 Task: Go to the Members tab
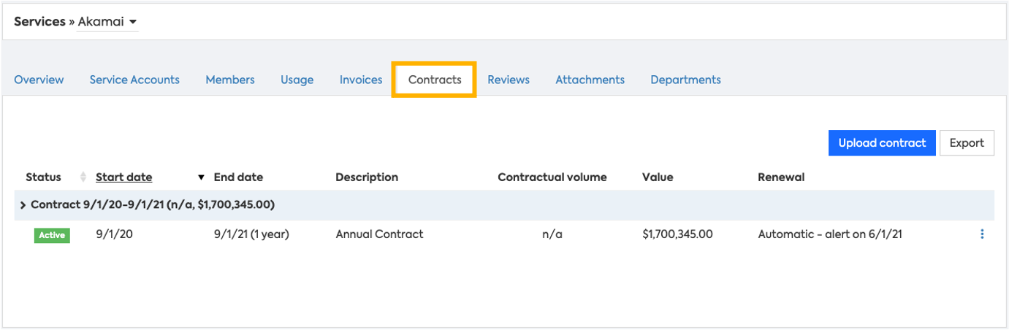(x=230, y=80)
